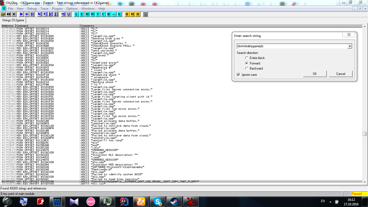
Task: Select row "SOFTWARE\Microsoft\Cryptography"
Action: pos(181,167)
